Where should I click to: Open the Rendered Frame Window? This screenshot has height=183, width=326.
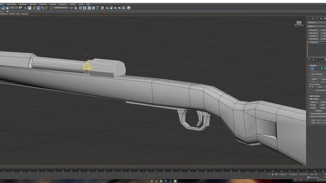(111, 8)
